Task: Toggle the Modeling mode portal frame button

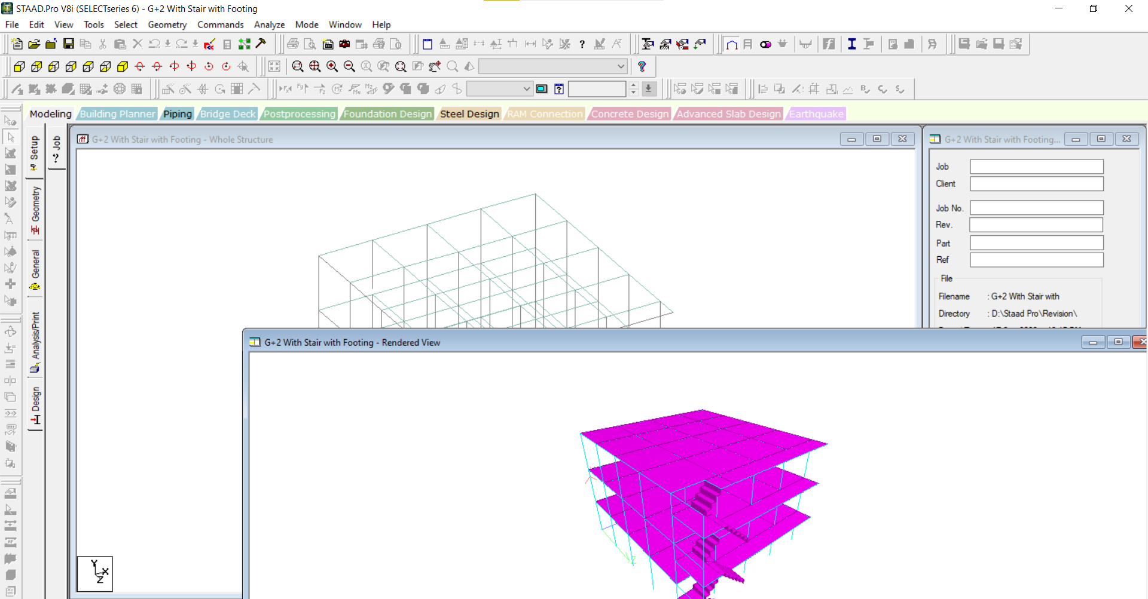Action: tap(731, 44)
